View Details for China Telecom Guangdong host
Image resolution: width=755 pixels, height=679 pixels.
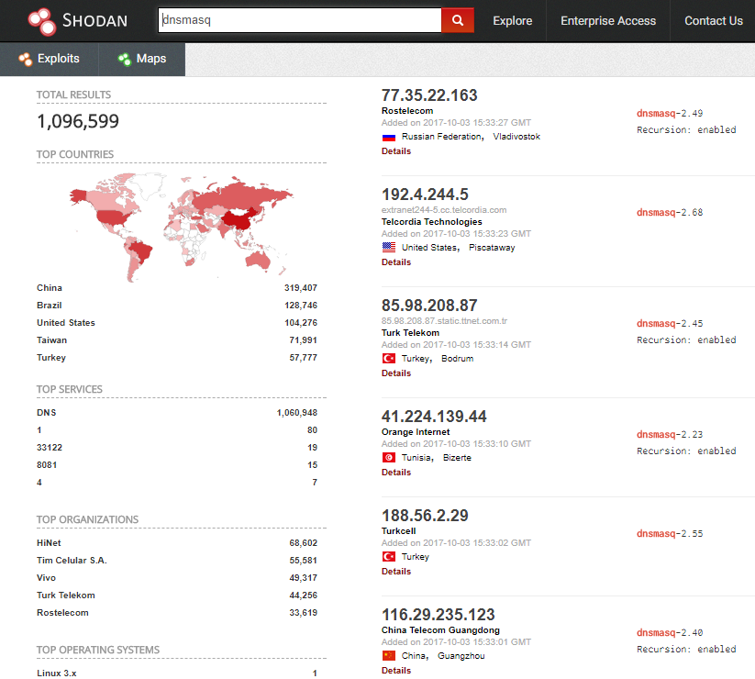396,671
